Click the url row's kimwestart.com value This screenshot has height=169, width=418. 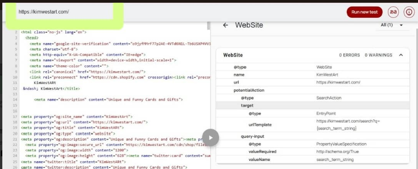338,82
